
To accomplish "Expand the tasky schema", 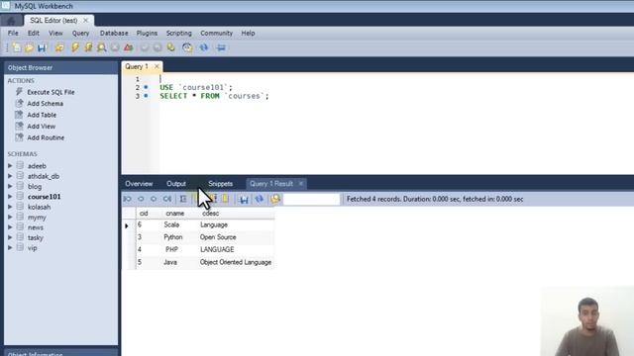I will pyautogui.click(x=10, y=237).
